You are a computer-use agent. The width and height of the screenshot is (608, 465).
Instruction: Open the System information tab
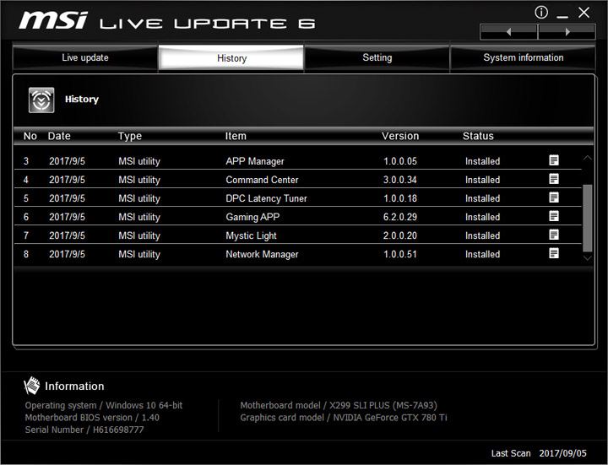523,57
